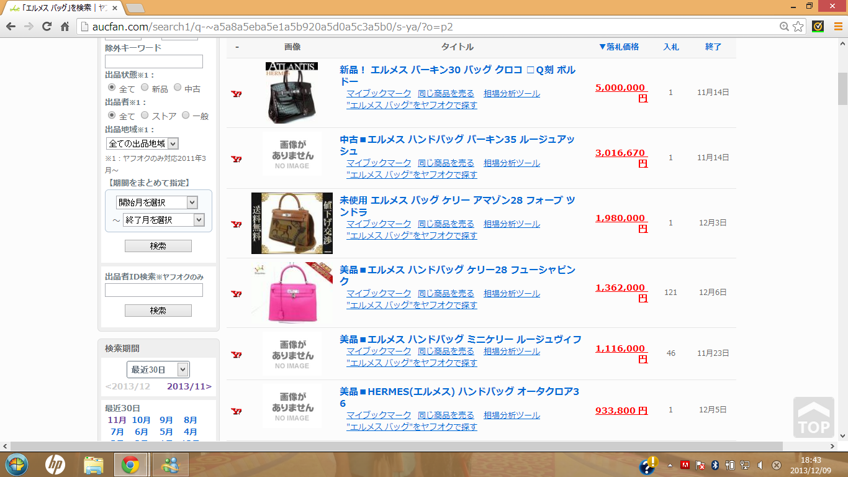Screen dimensions: 848x477
Task: Click 検索 button below period selection
Action: pos(158,246)
